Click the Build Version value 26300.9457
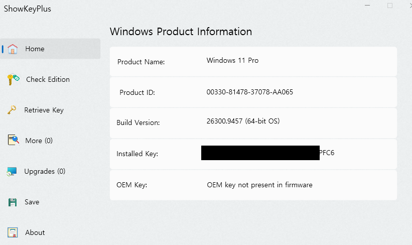The height and width of the screenshot is (245, 412). tap(224, 121)
